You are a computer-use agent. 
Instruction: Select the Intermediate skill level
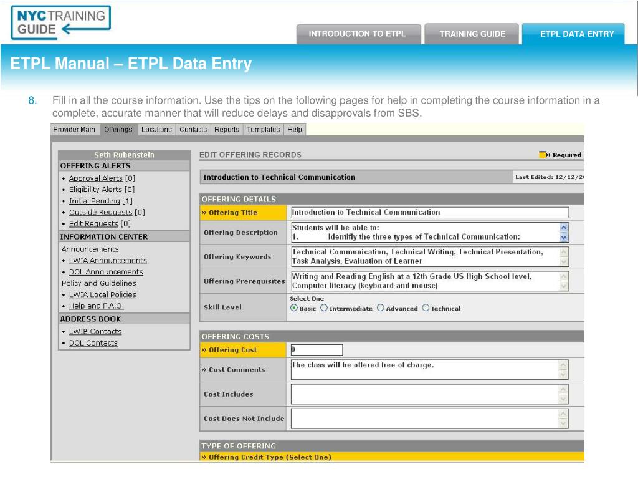click(x=324, y=308)
